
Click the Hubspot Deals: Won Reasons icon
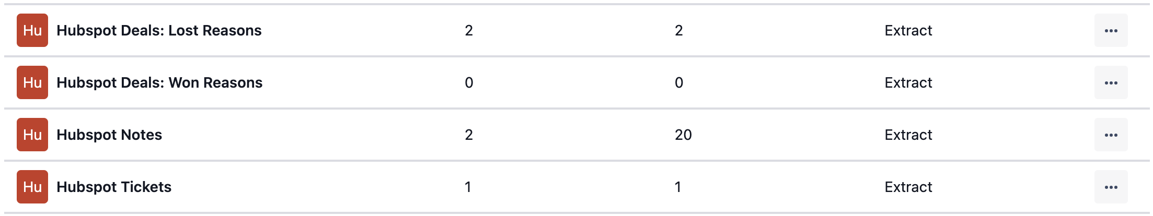tap(32, 82)
